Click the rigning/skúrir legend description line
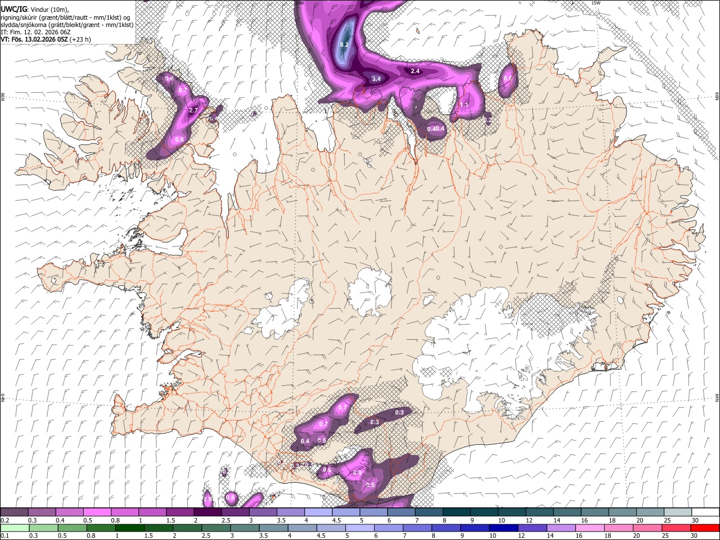 [x=66, y=17]
